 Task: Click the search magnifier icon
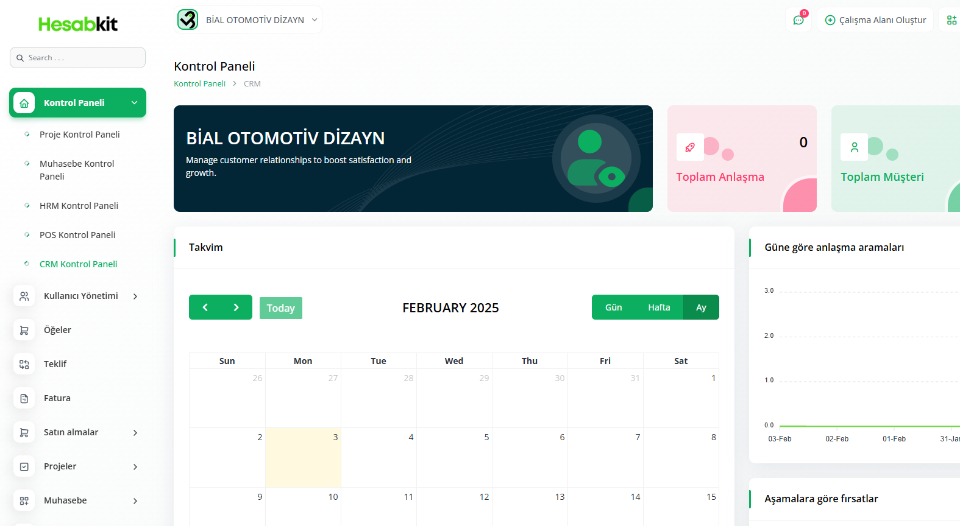pos(20,58)
